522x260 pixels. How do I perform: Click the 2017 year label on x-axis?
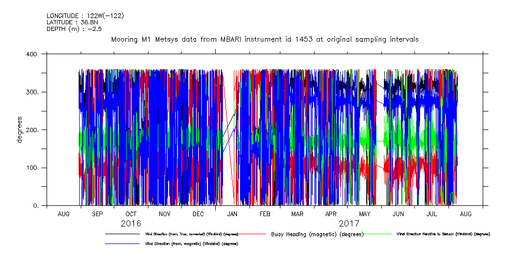[x=349, y=224]
